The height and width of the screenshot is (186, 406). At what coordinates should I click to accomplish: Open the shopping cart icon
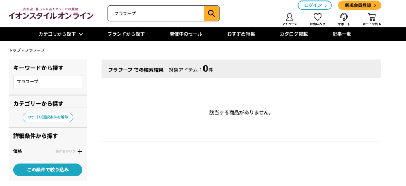tap(372, 19)
